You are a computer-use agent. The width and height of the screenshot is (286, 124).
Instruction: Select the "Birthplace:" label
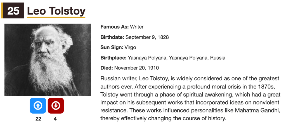113,58
